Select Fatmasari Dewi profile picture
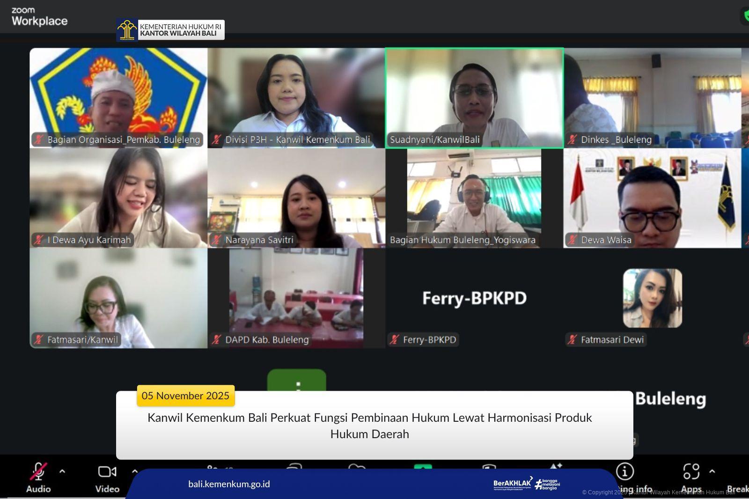The width and height of the screenshot is (749, 499). point(652,298)
